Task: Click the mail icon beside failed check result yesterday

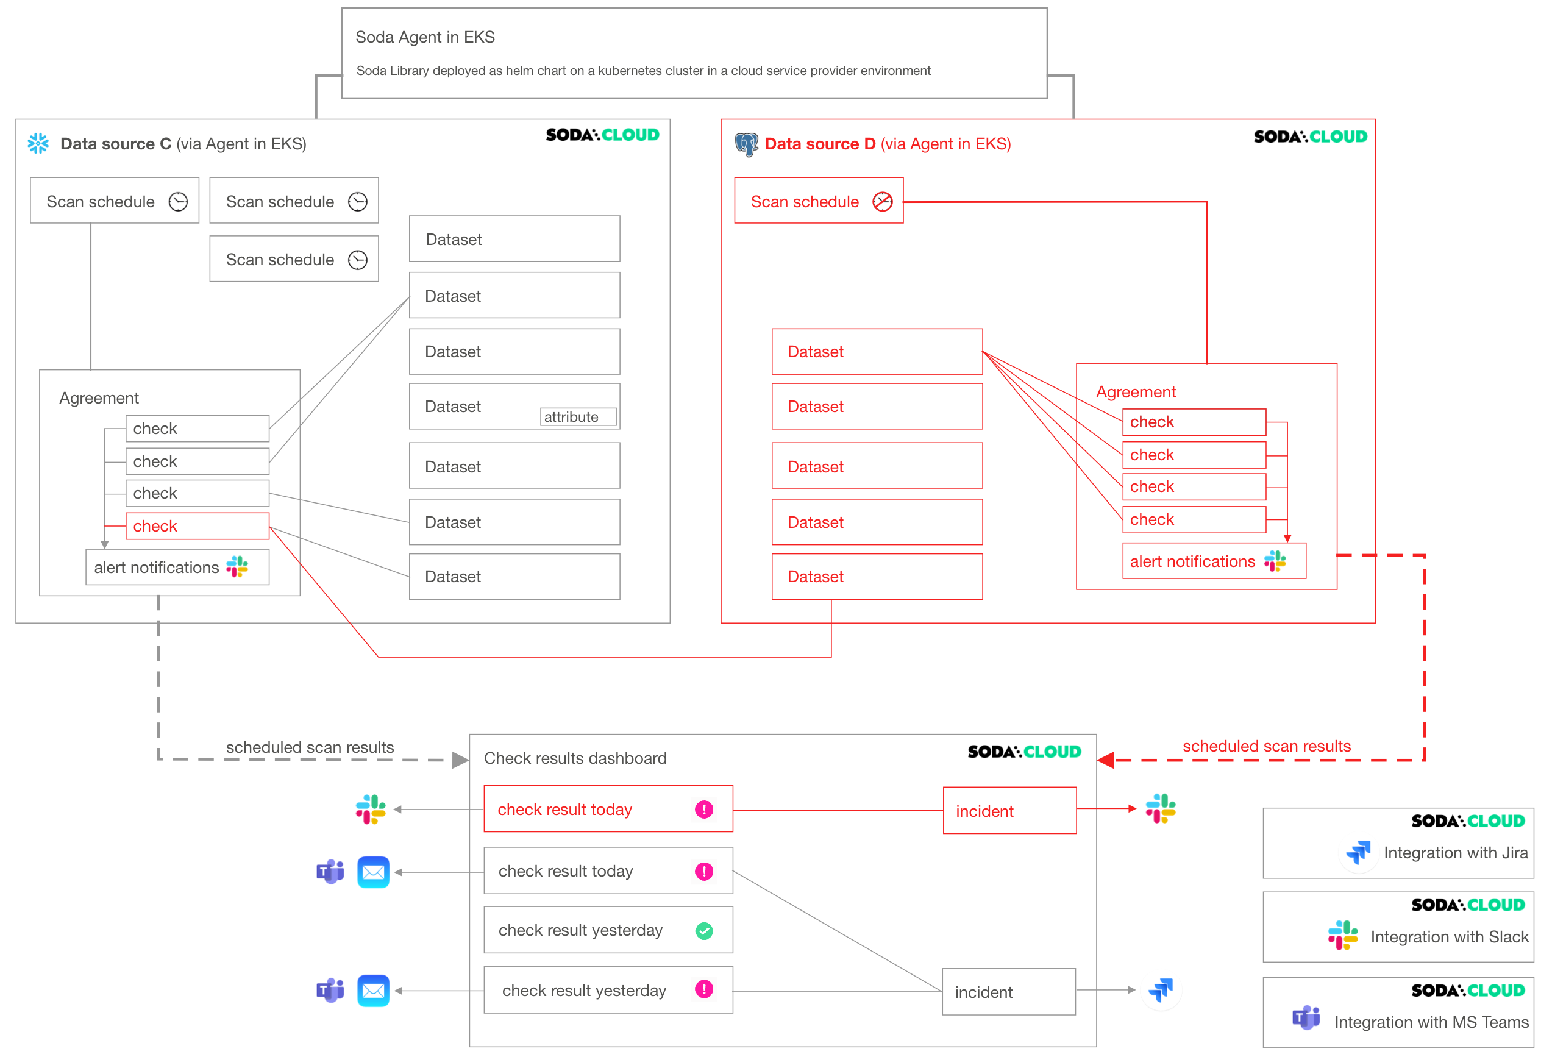Action: tap(373, 991)
